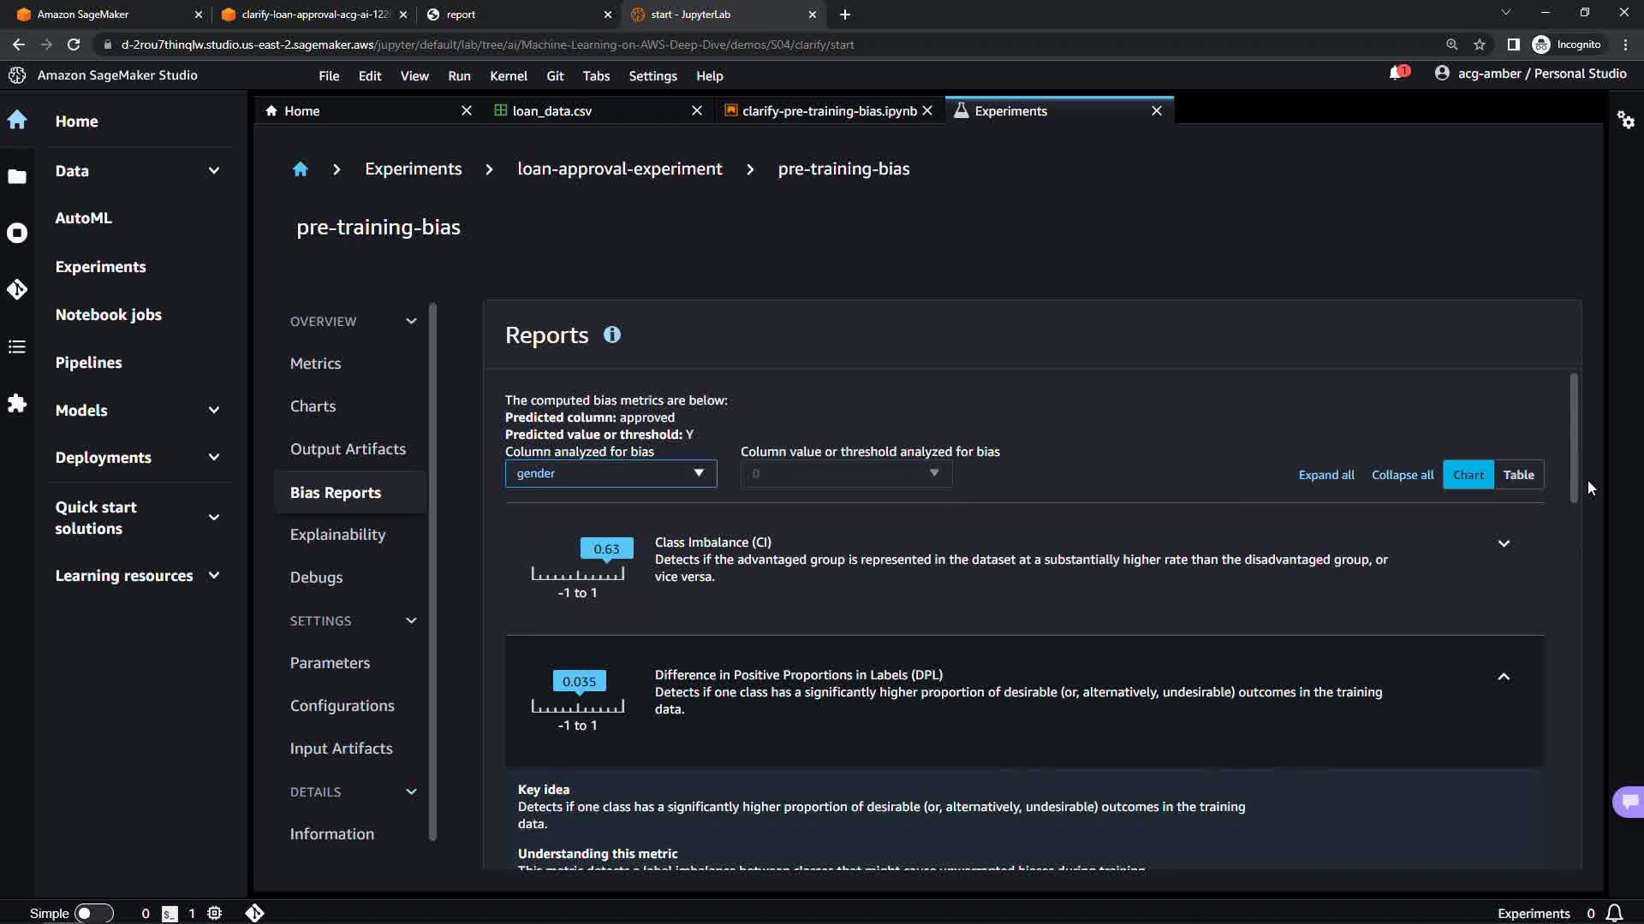Switch to loan_data.csv tab
The height and width of the screenshot is (924, 1644).
(551, 110)
